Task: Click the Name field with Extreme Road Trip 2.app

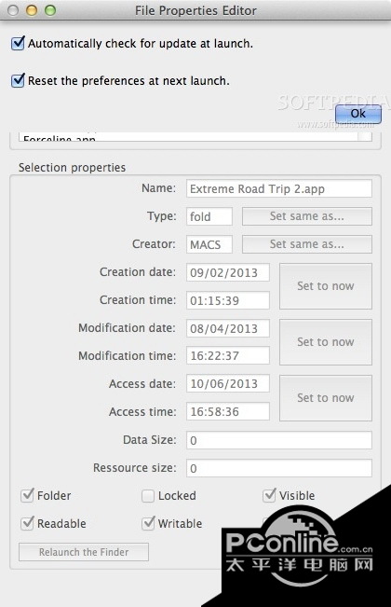Action: pyautogui.click(x=279, y=188)
